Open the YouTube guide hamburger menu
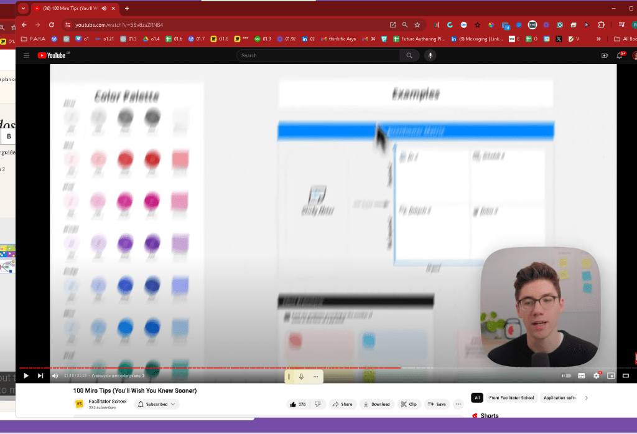 [x=26, y=55]
